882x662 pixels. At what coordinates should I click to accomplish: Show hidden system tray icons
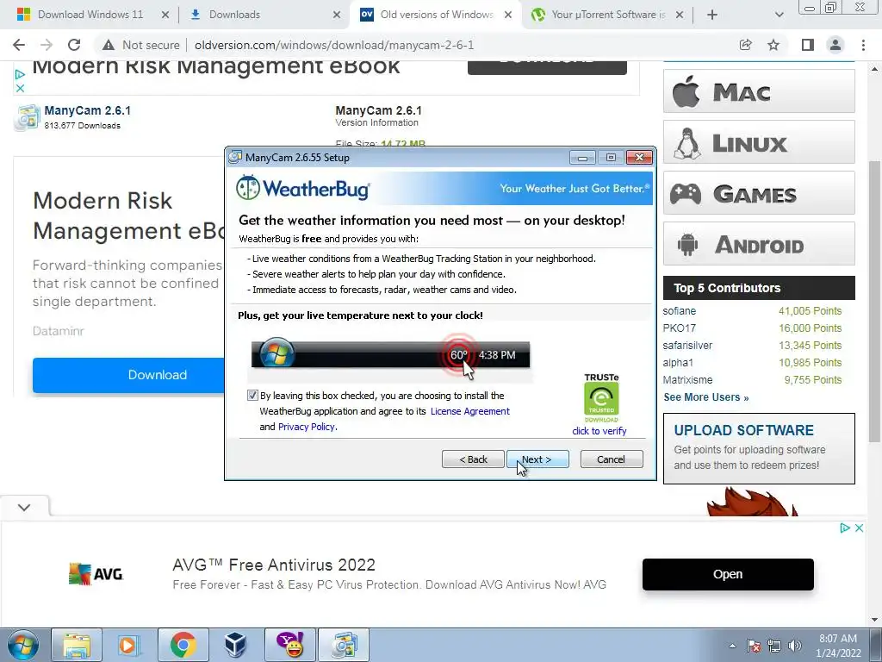[732, 646]
